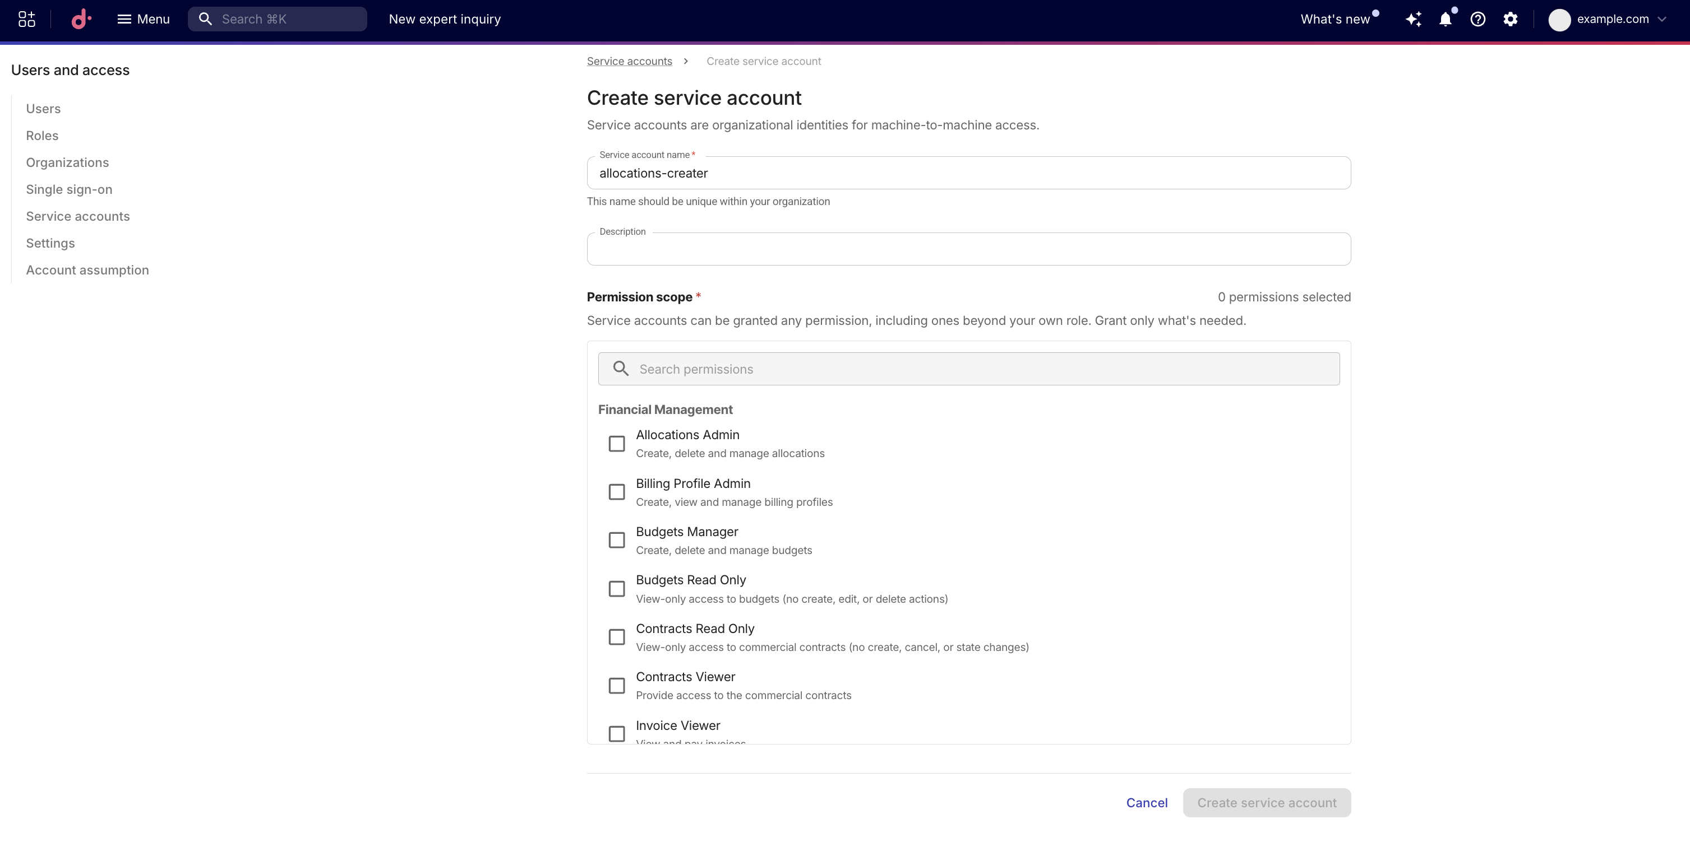The image size is (1690, 847).
Task: Check the Allocations Admin checkbox
Action: pyautogui.click(x=617, y=444)
